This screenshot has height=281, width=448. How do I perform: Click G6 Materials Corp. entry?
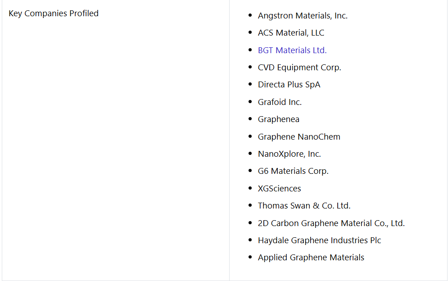pos(293,171)
